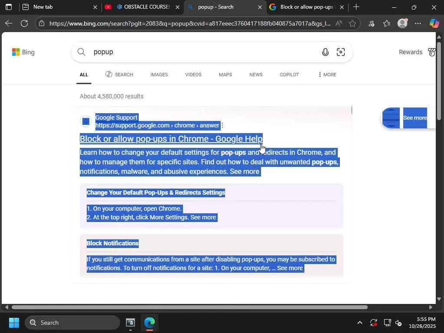
Task: Open the Copilot sidebar icon
Action: click(x=434, y=23)
